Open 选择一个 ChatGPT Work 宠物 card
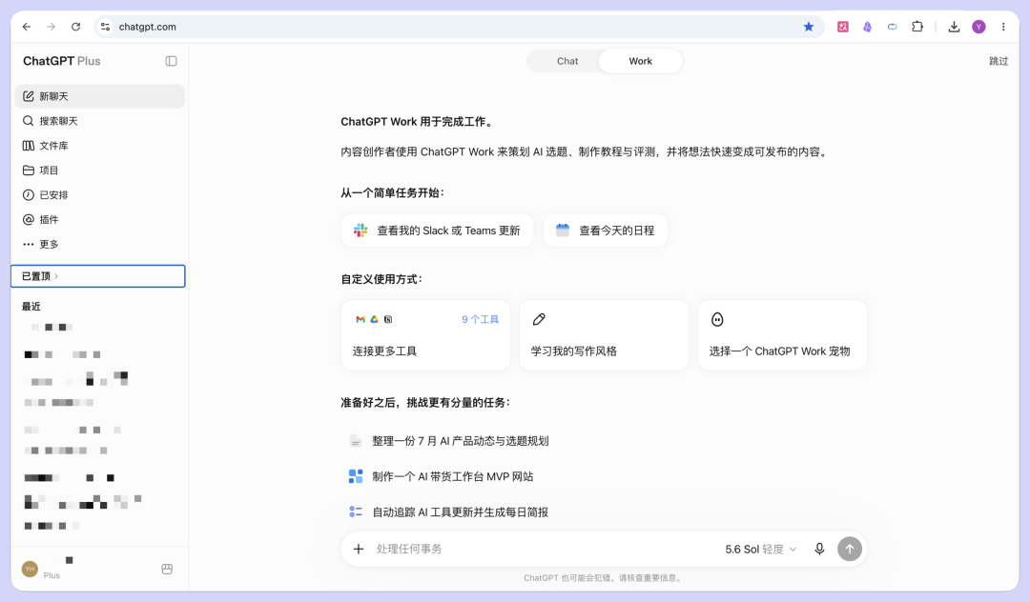This screenshot has width=1030, height=602. click(x=782, y=335)
